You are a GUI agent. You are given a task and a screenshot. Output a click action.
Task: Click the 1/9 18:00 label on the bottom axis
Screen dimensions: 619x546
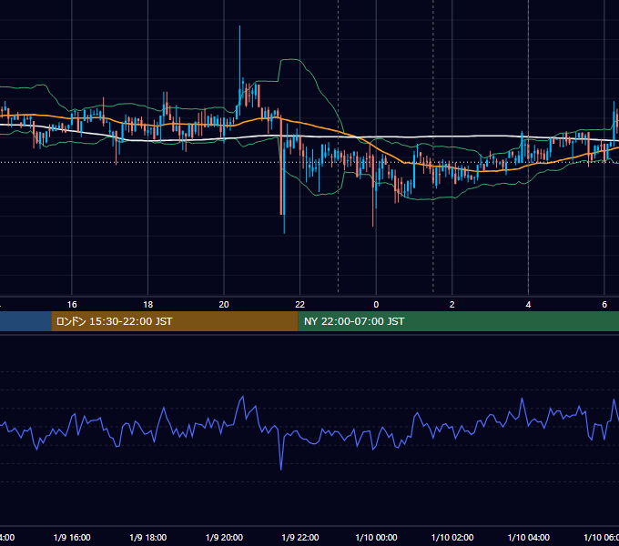coord(148,537)
